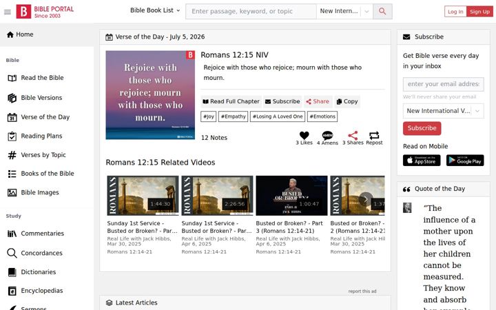Click the passage search input field
The height and width of the screenshot is (310, 496).
251,12
